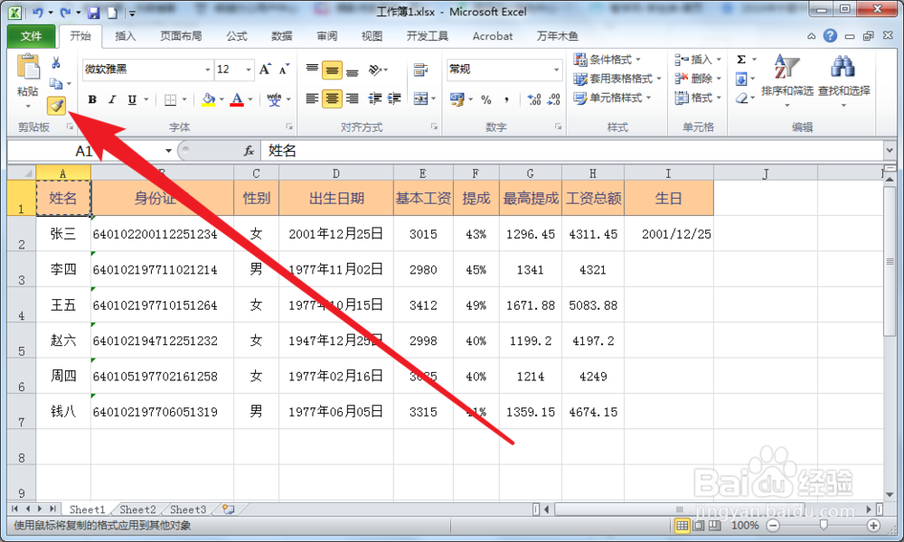The image size is (904, 542).
Task: Click the Save icon in quick access toolbar
Action: click(93, 13)
